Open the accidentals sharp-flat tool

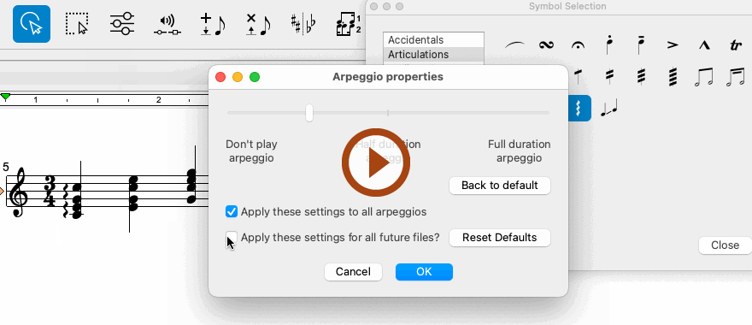coord(303,25)
